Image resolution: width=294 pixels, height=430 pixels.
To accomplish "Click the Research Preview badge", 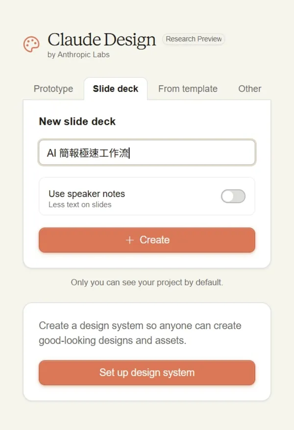I will [194, 39].
